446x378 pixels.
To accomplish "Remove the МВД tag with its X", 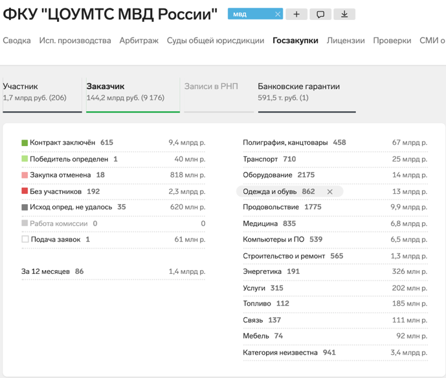I will click(278, 14).
